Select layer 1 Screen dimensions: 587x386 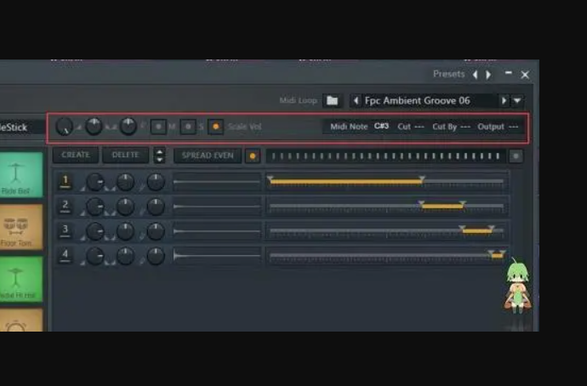tap(66, 181)
